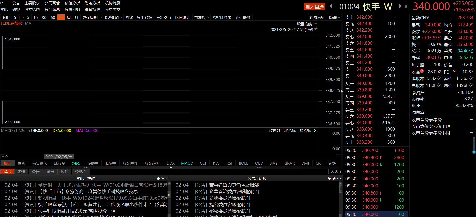Click 换指标 to change indicator
This screenshot has height=217, width=476.
pyautogui.click(x=305, y=131)
